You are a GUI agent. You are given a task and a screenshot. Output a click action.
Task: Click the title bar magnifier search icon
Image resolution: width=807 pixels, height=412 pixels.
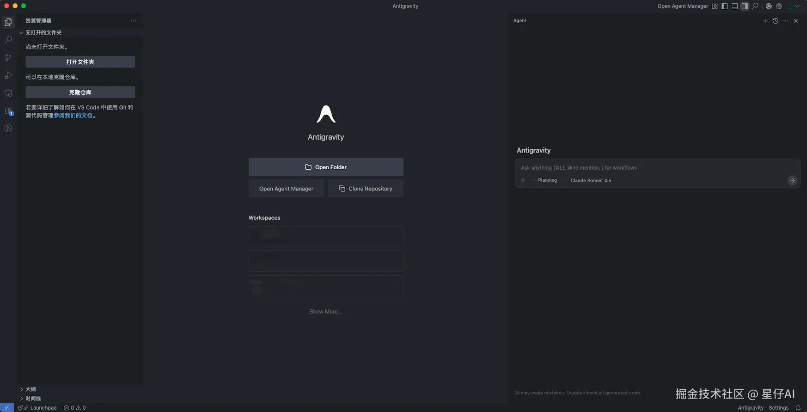click(x=755, y=6)
